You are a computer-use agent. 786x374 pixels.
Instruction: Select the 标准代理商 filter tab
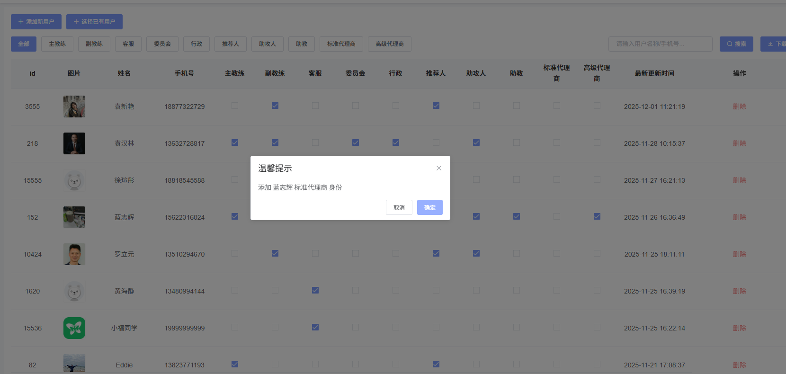(x=341, y=44)
